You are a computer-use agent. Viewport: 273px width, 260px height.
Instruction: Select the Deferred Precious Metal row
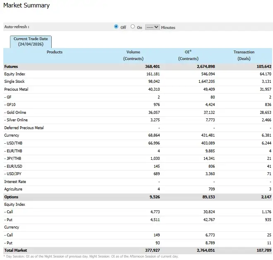pyautogui.click(x=24, y=128)
